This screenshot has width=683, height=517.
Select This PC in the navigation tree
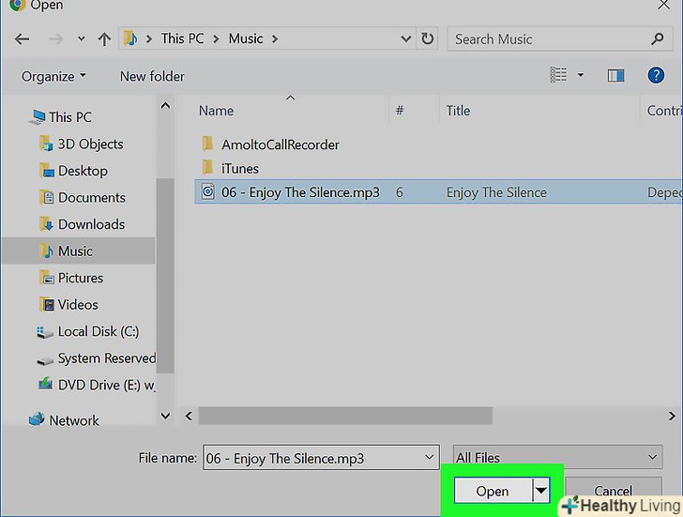61,117
